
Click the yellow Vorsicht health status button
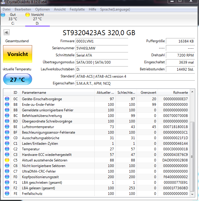click(18, 54)
